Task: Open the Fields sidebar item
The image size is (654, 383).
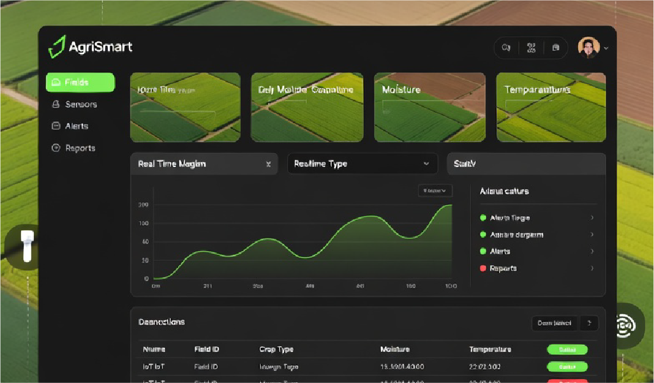Action: tap(80, 82)
